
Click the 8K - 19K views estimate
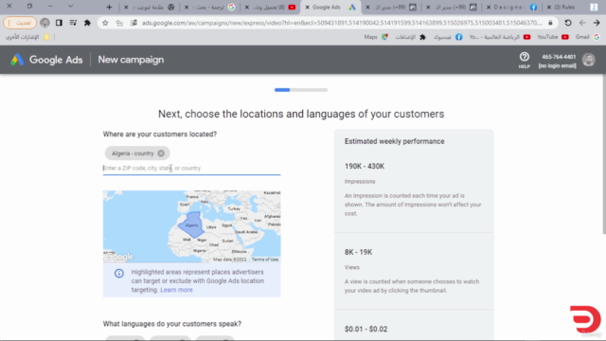coord(358,252)
